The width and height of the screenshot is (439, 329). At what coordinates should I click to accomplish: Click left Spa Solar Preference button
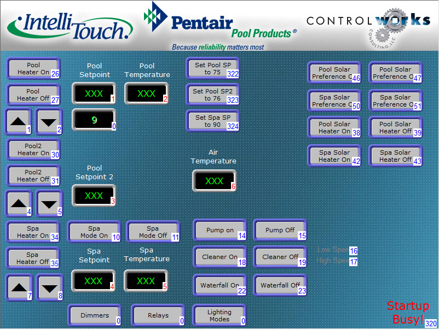(x=334, y=101)
